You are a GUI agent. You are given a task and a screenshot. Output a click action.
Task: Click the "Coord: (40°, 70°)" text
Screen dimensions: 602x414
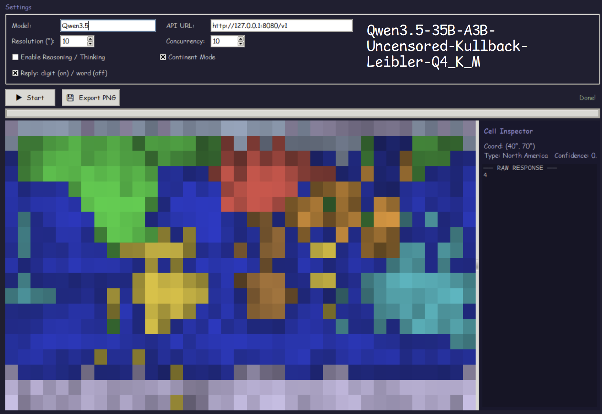[509, 146]
